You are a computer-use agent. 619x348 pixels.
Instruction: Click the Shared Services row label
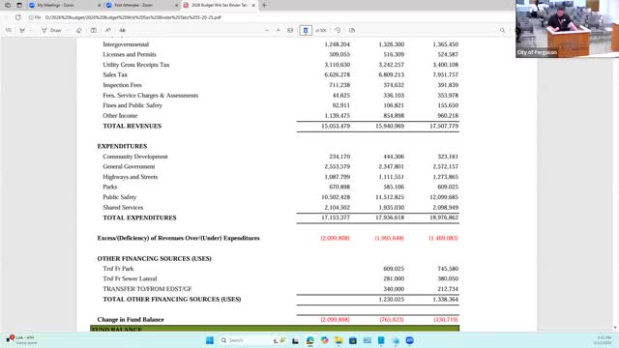pos(123,207)
